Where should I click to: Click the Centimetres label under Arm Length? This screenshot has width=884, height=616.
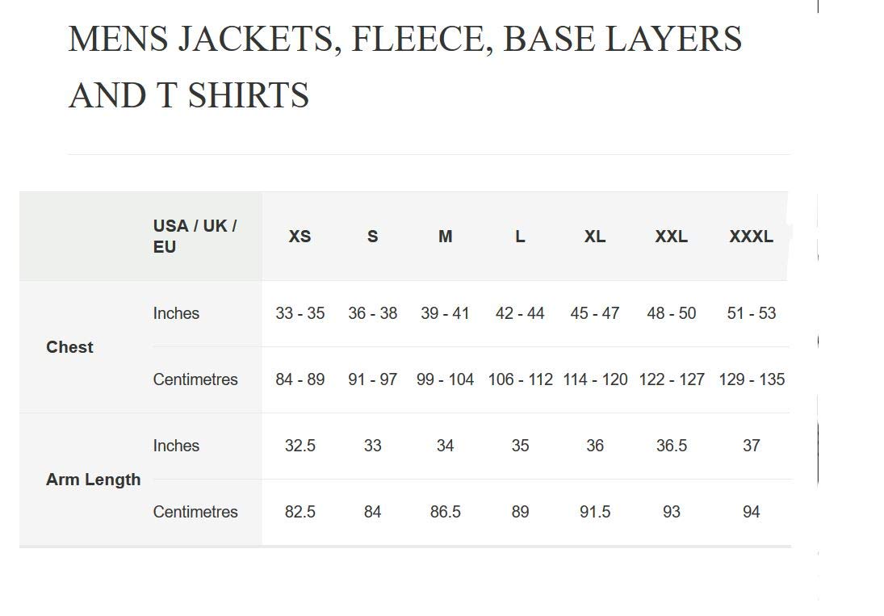point(195,512)
